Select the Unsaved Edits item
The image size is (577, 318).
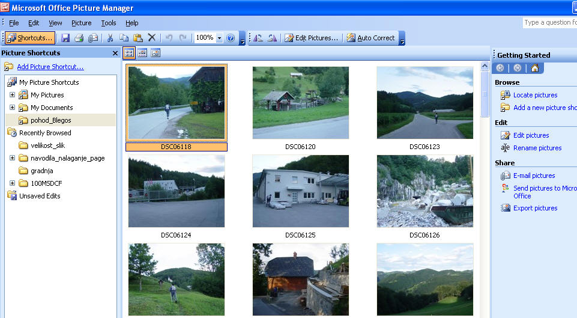point(40,196)
